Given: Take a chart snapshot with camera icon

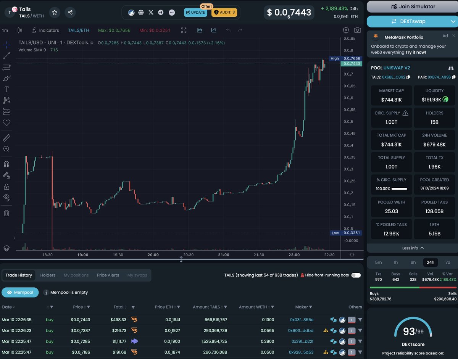Looking at the screenshot, I should (357, 30).
